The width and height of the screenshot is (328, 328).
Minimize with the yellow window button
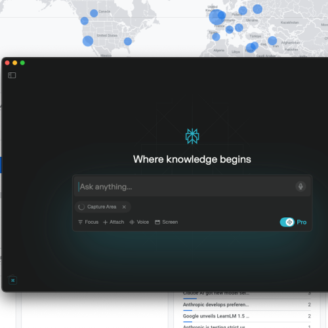[15, 63]
